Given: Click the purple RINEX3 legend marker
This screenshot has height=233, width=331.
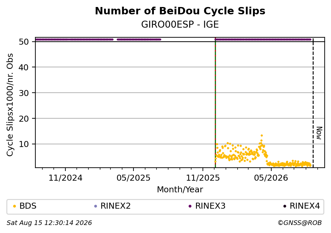Looking at the screenshot, I should (190, 206).
